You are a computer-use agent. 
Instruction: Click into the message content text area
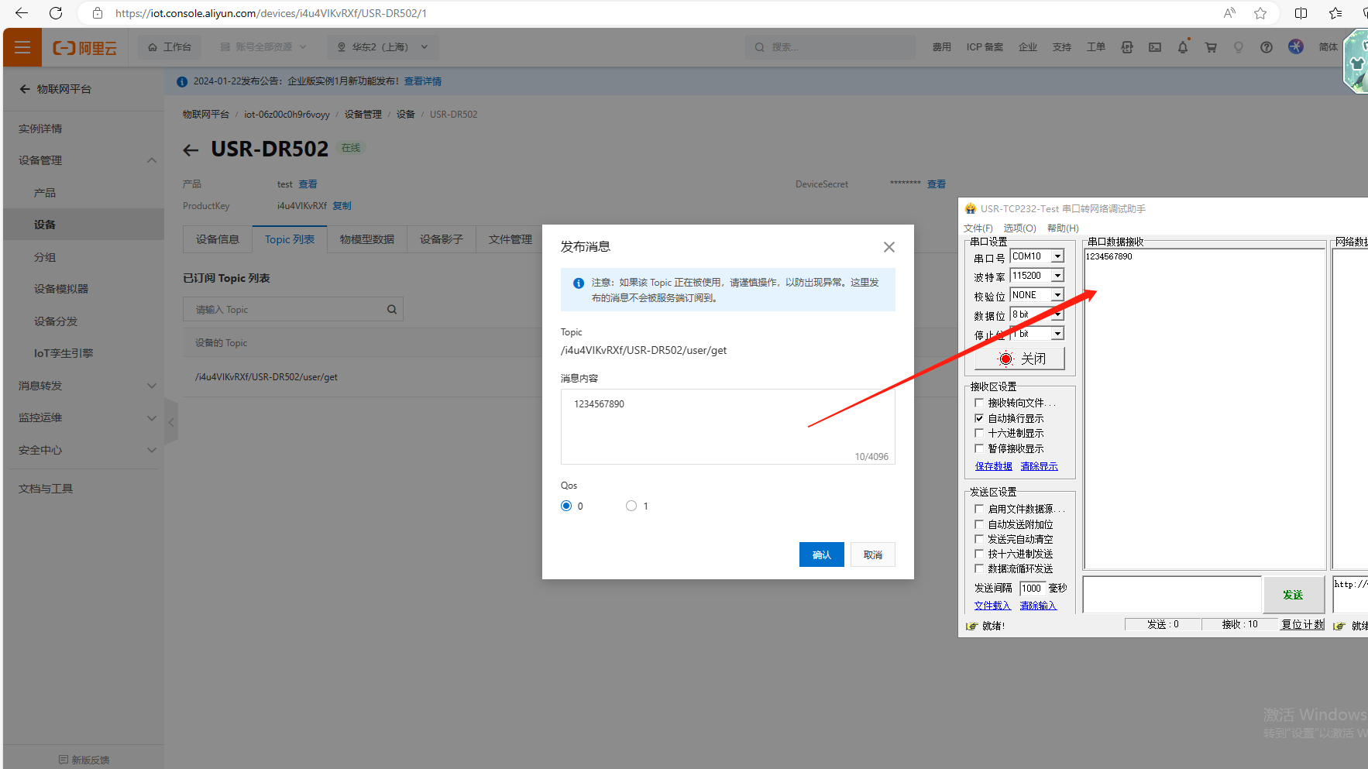pyautogui.click(x=727, y=426)
